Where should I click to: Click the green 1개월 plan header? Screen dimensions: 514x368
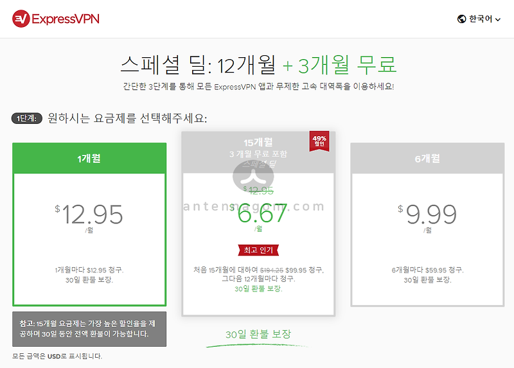89,158
